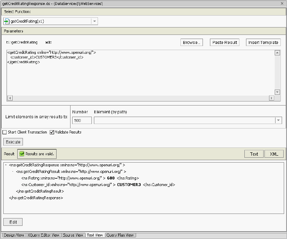Click the closing ns:getCreditRatingResponse tag
The image size is (287, 239).
click(36, 198)
